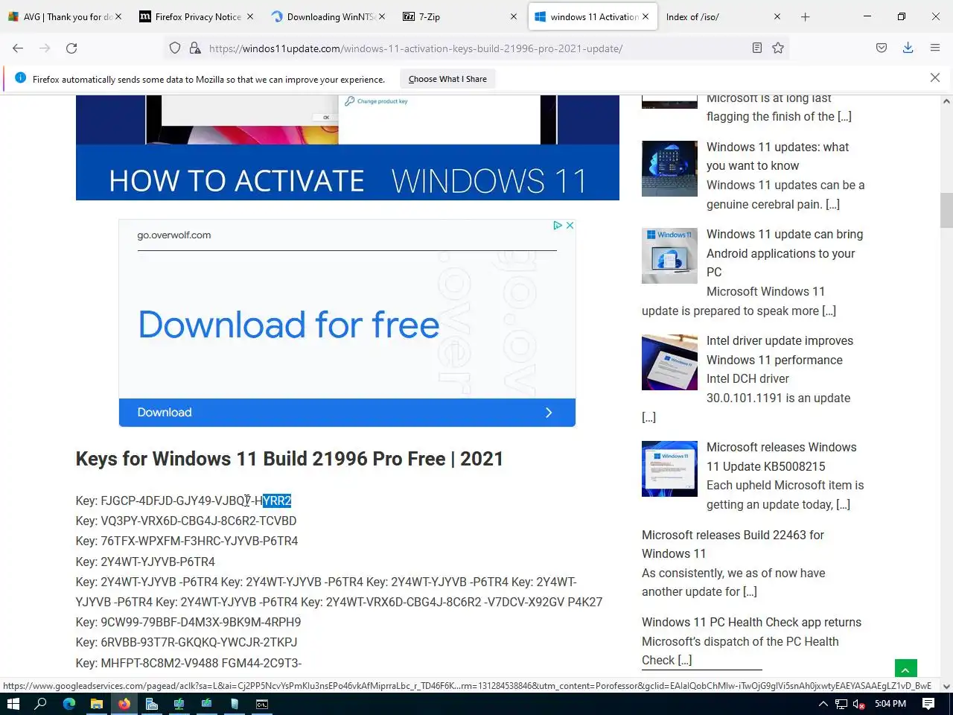Click key text 9CW99-79BBF-D4M3X-9BK9M-4RPH9

click(201, 622)
